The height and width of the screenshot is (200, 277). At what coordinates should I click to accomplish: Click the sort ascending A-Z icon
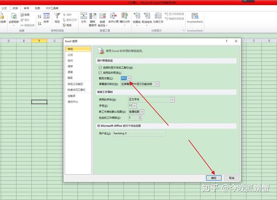pyautogui.click(x=39, y=17)
